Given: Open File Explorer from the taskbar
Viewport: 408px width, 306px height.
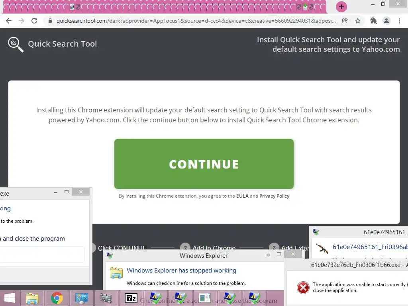Looking at the screenshot, I should 32,298.
